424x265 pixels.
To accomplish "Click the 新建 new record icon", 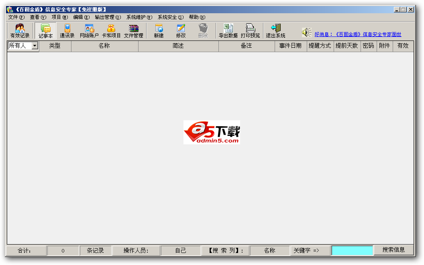I will pos(159,30).
